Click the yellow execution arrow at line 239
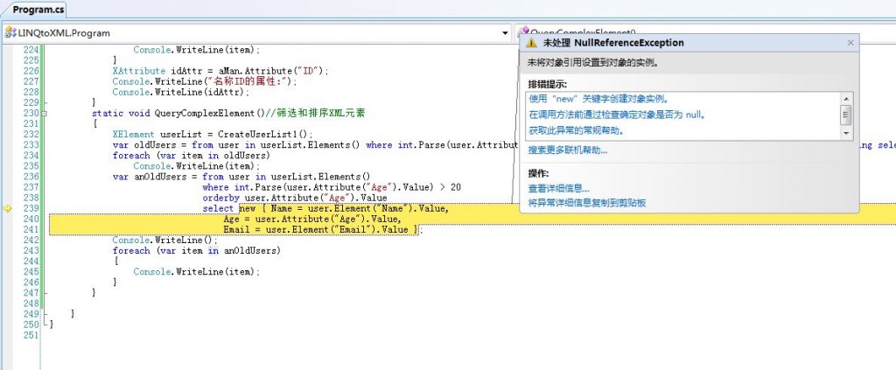 pos(7,209)
